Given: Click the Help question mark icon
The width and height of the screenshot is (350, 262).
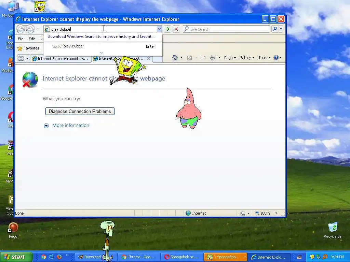Looking at the screenshot, I should pyautogui.click(x=276, y=58).
